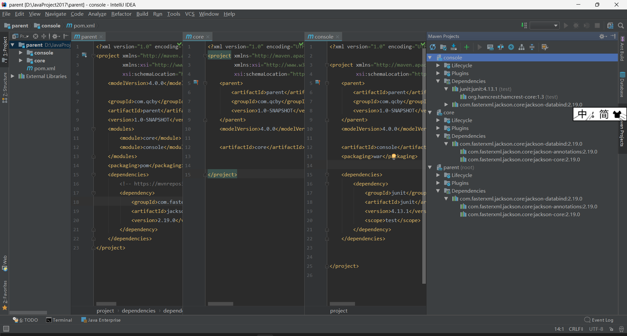The height and width of the screenshot is (336, 627).
Task: Open Maven Projects panel gear menu
Action: pyautogui.click(x=603, y=36)
